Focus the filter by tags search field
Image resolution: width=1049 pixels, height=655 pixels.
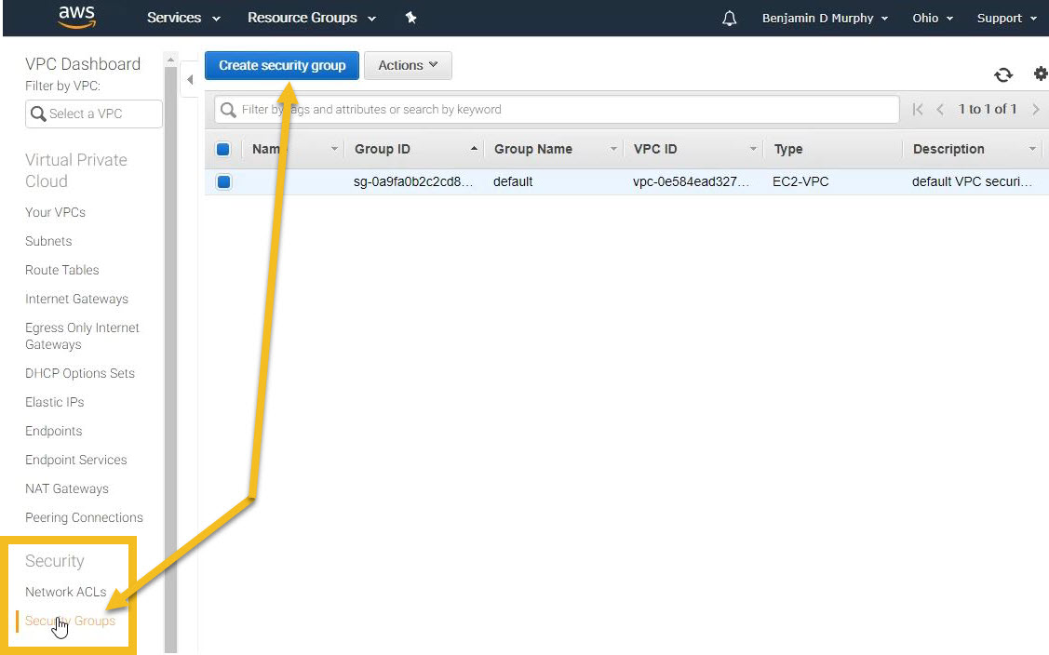click(557, 110)
